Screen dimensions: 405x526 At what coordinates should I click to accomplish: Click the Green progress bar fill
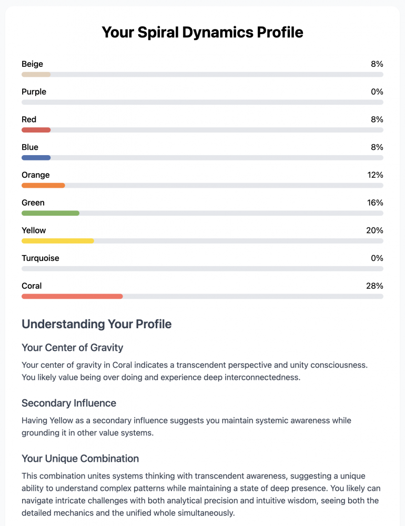[50, 213]
